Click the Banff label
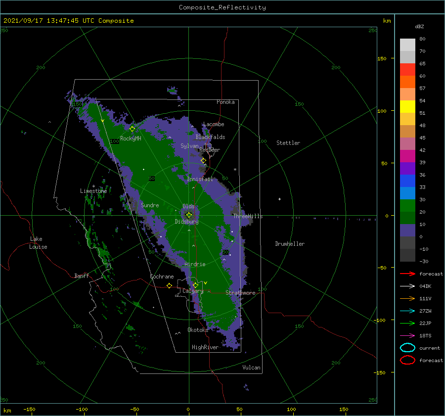Screen dimensions: 445x416 pos(82,276)
